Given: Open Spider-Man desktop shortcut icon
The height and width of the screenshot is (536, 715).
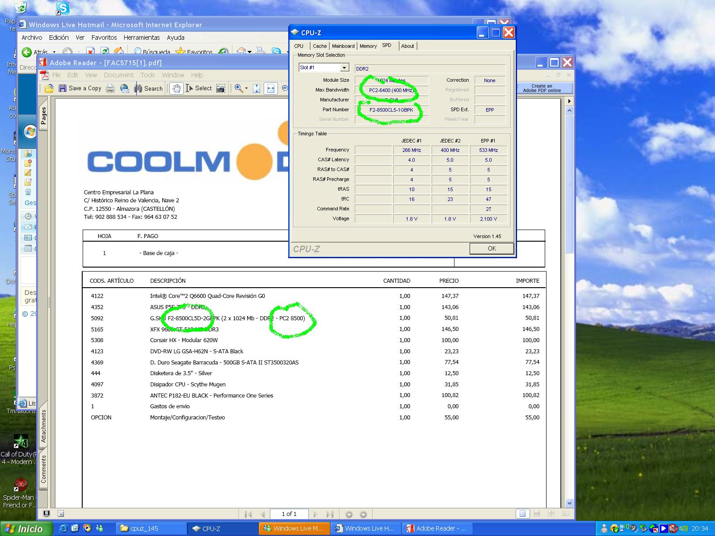Looking at the screenshot, I should click(x=20, y=493).
